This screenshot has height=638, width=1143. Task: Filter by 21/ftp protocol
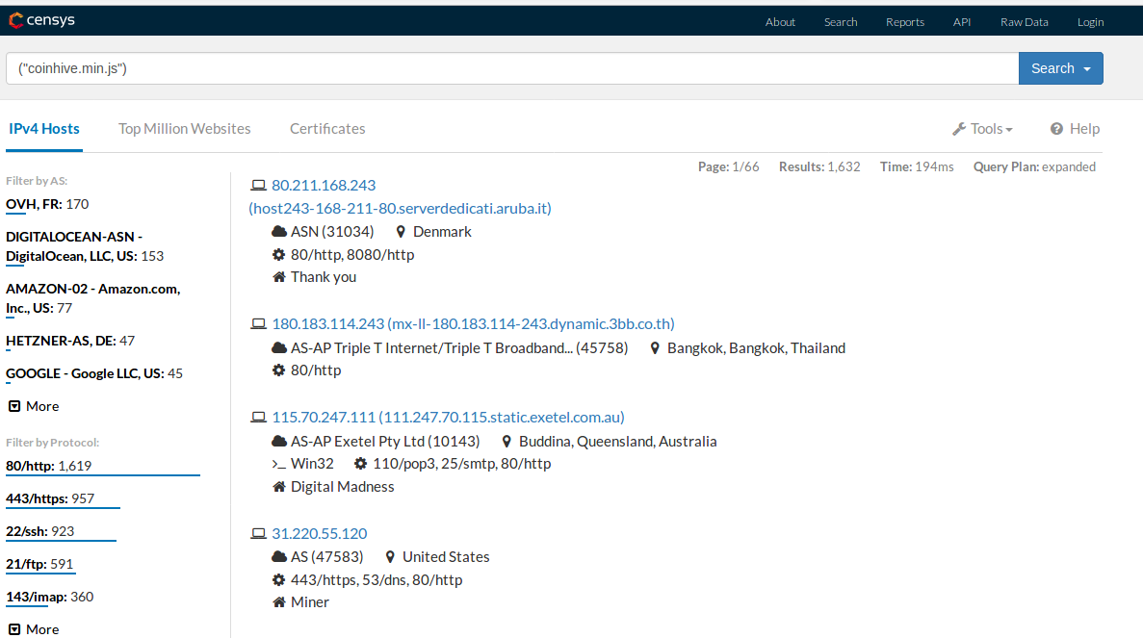(39, 565)
